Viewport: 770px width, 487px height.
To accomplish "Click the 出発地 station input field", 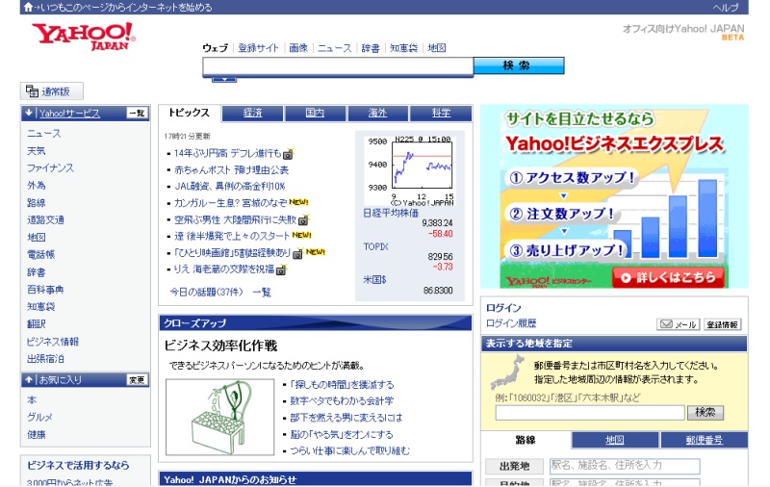I will (x=625, y=466).
